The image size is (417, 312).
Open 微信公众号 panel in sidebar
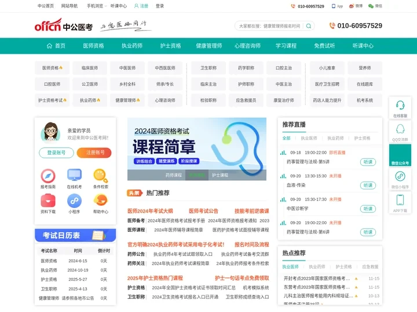[400, 155]
